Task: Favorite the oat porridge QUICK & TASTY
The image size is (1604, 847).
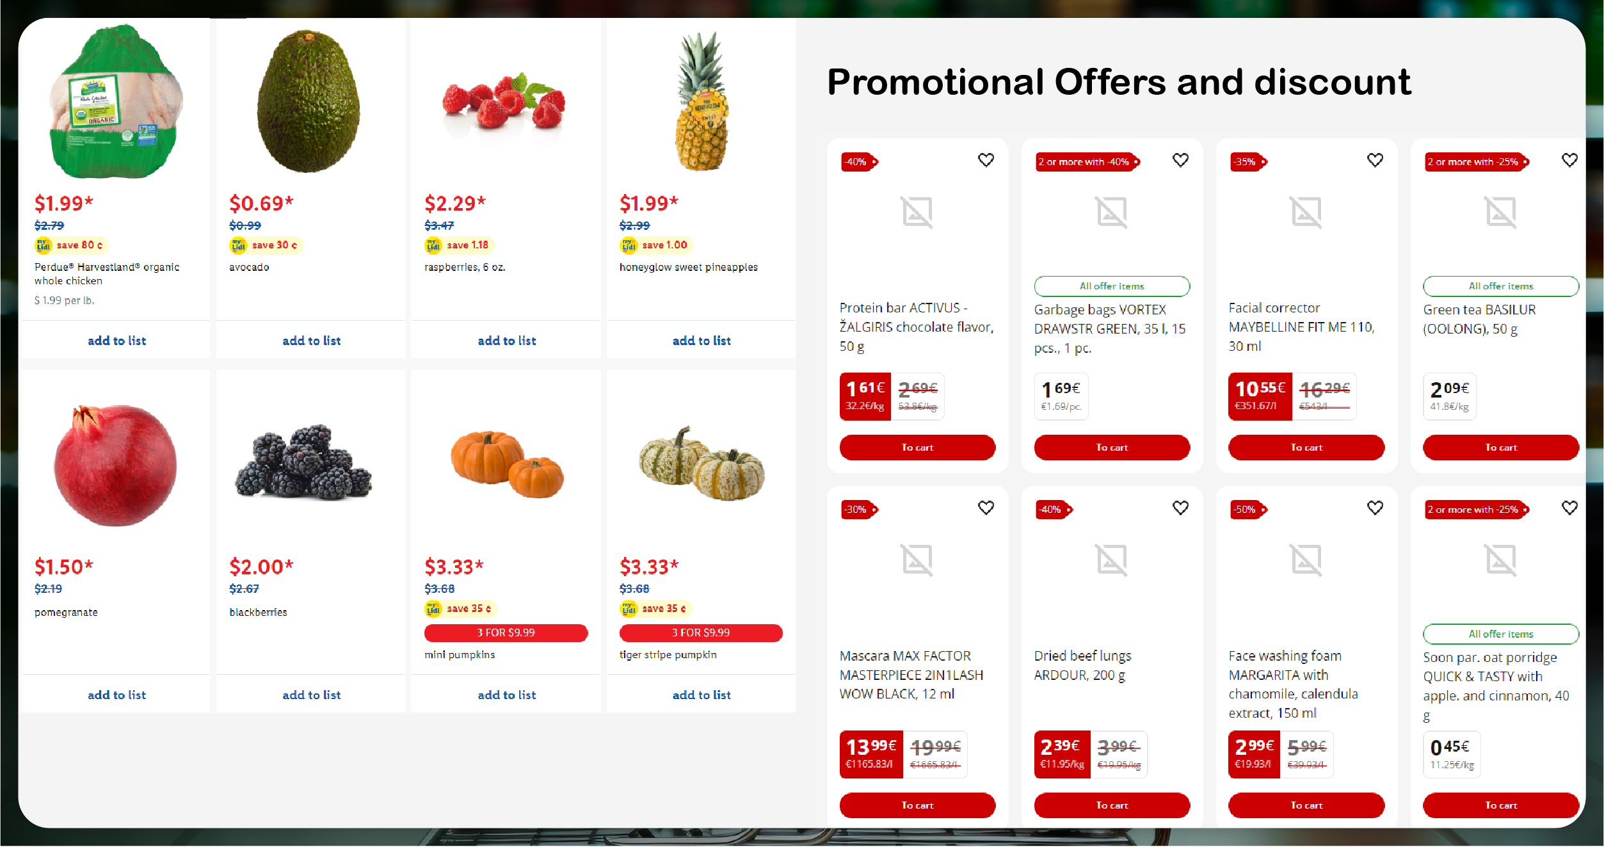Action: [1569, 508]
